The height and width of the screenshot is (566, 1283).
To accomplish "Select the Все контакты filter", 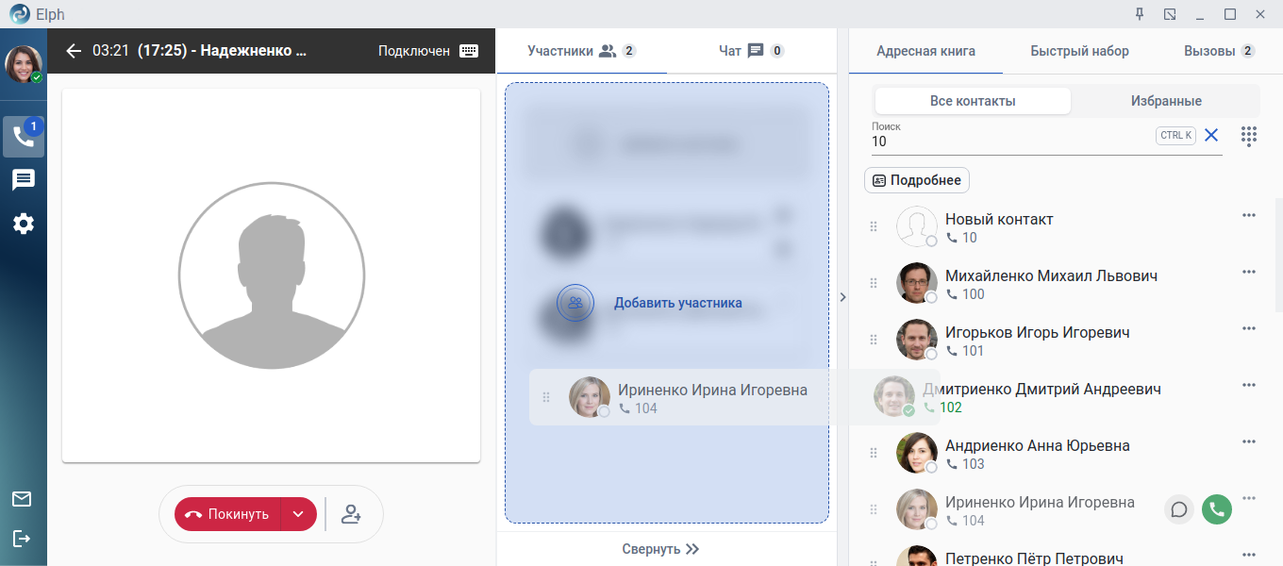I will coord(973,101).
